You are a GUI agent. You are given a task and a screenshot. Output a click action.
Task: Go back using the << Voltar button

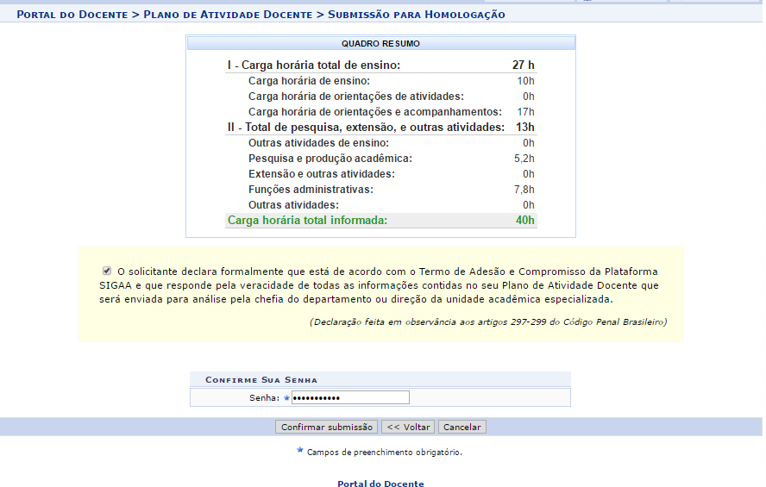click(408, 427)
